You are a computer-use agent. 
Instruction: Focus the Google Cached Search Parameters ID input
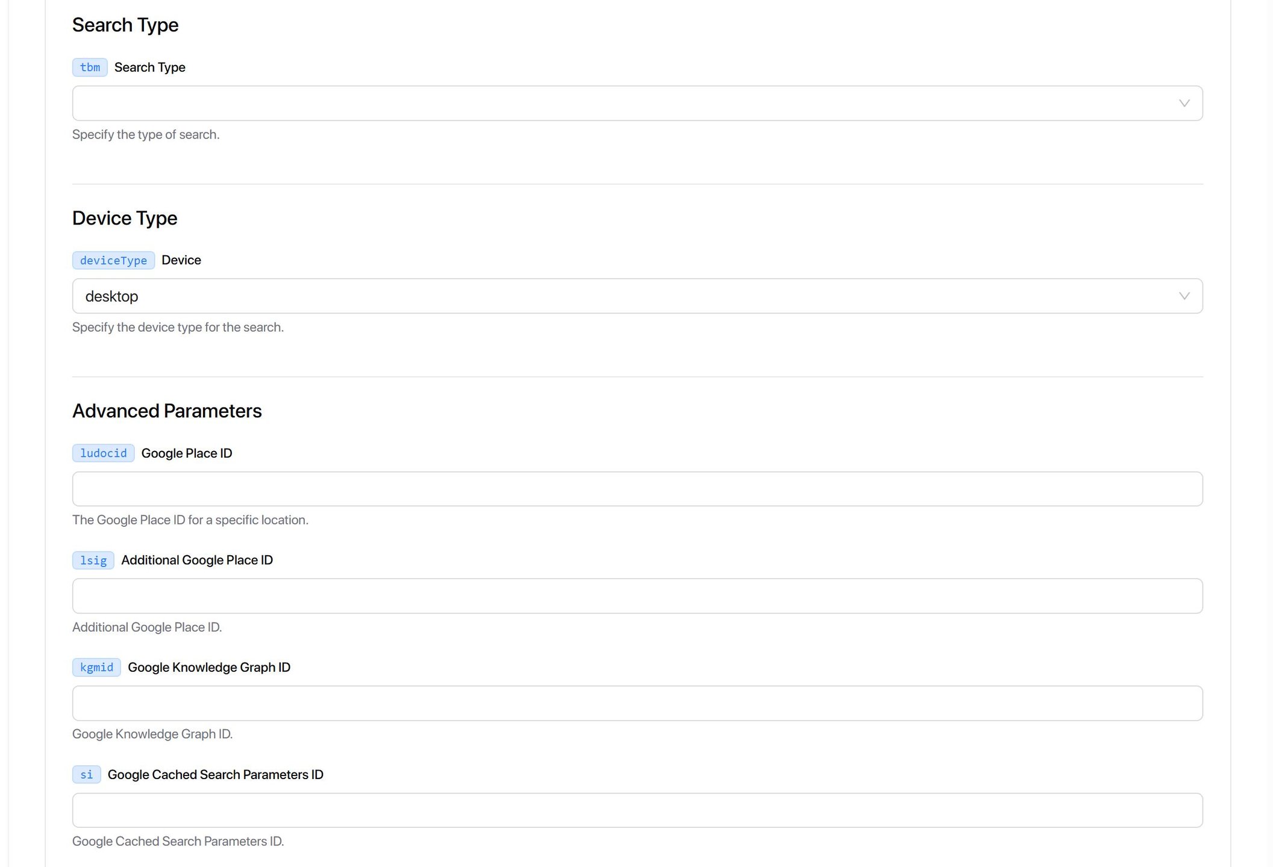click(637, 810)
